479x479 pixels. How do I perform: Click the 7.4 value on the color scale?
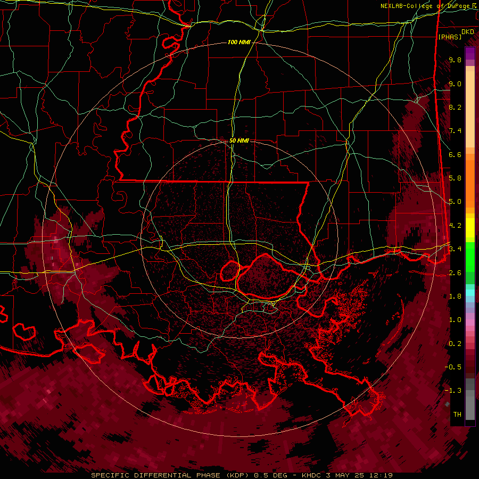(x=455, y=131)
